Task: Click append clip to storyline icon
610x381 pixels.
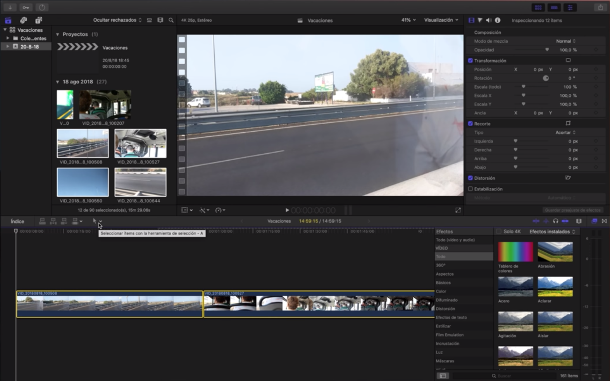Action: [64, 221]
